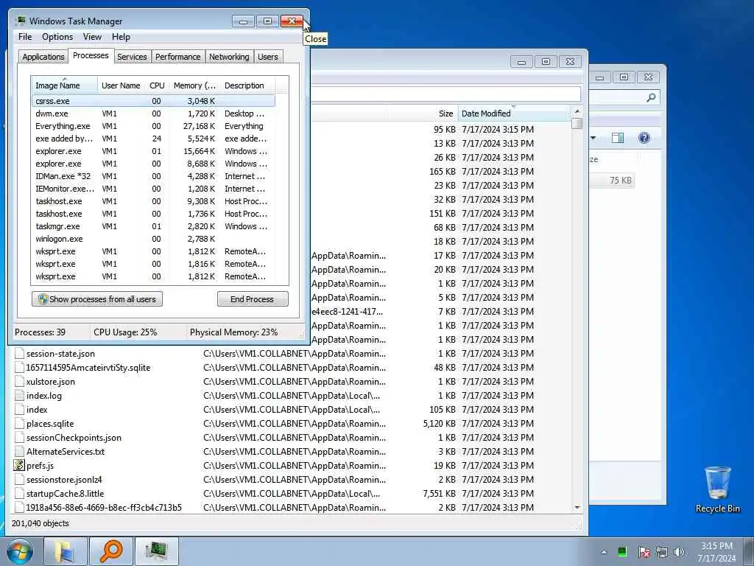Open the Help menu in Task Manager
This screenshot has width=754, height=566.
click(x=121, y=37)
